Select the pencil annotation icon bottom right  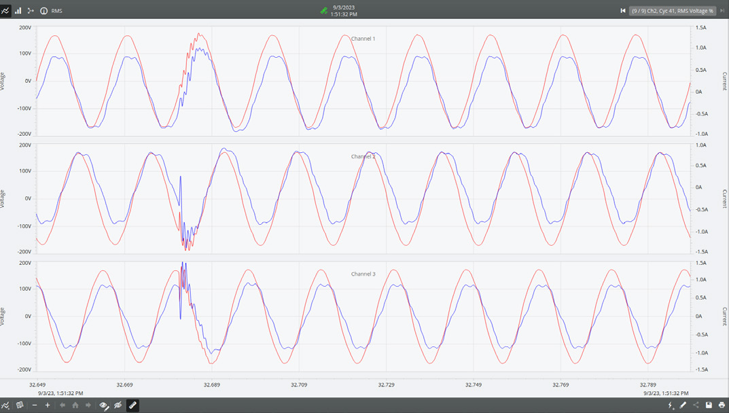(682, 406)
